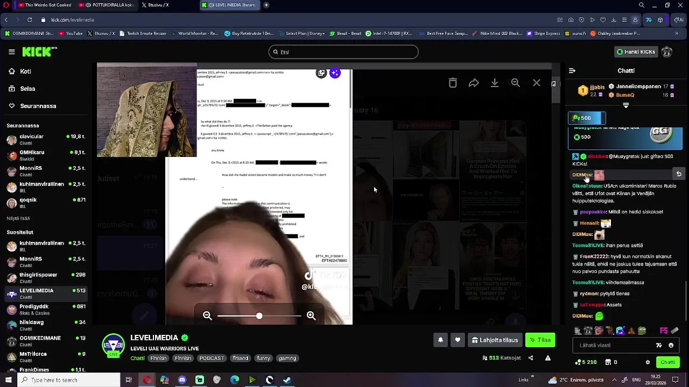Image resolution: width=689 pixels, height=387 pixels.
Task: Click Näytä lisää to show more
Action: [18, 219]
